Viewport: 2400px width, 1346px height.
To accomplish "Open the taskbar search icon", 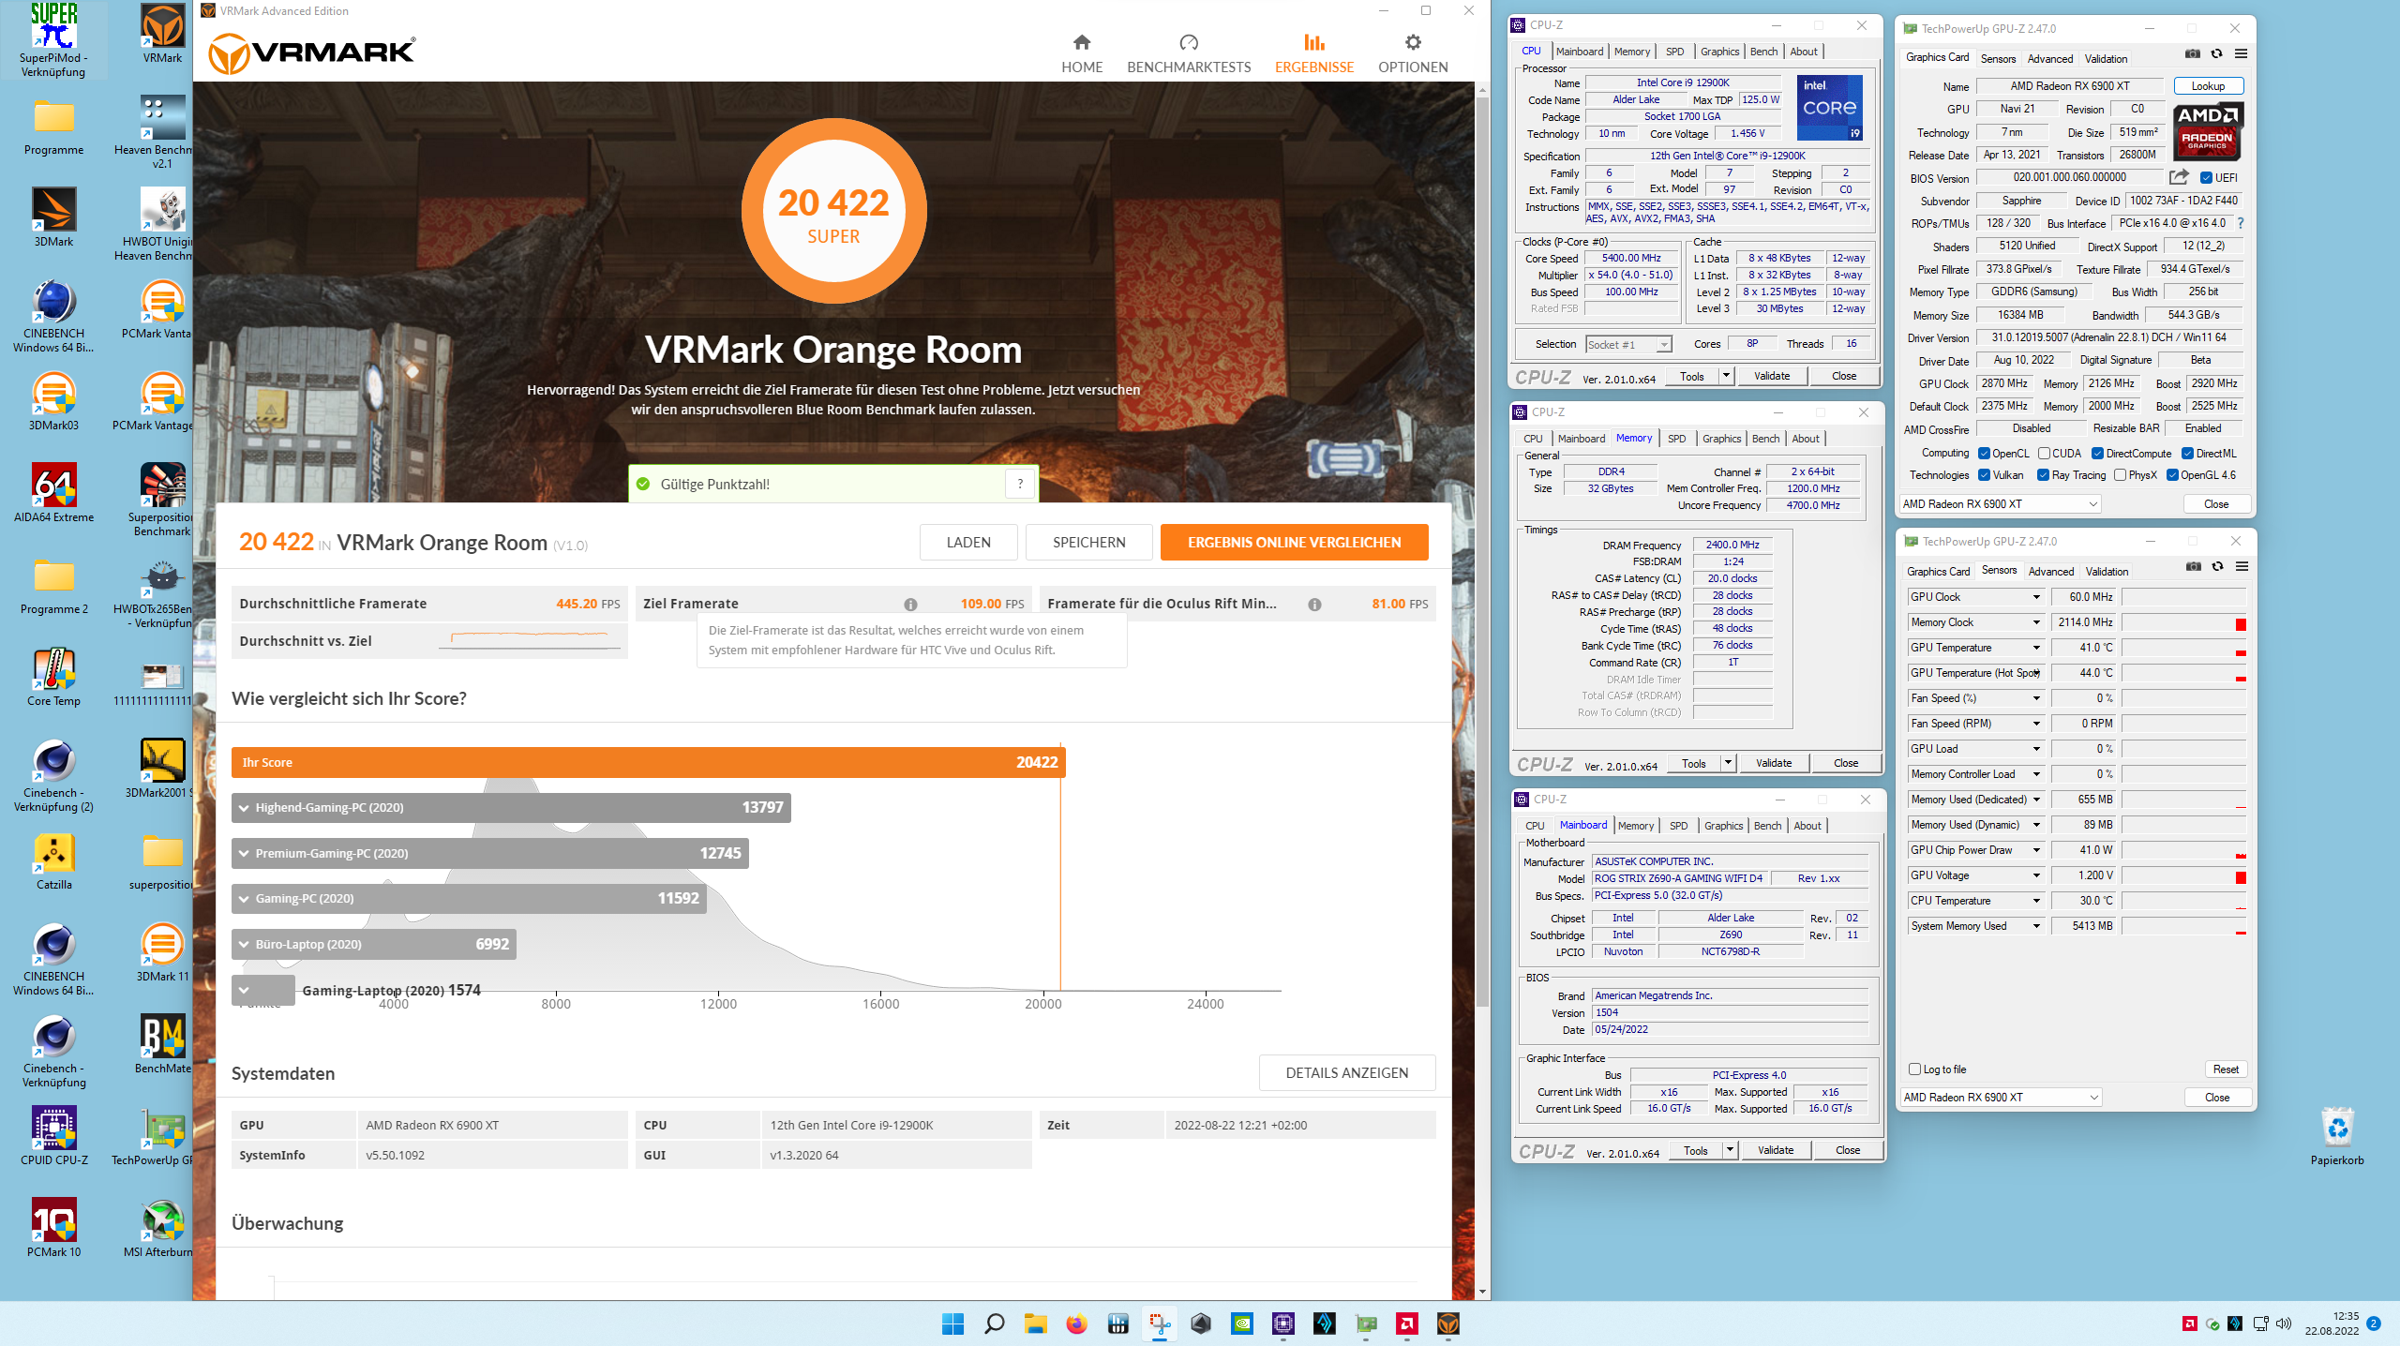I will [x=994, y=1324].
